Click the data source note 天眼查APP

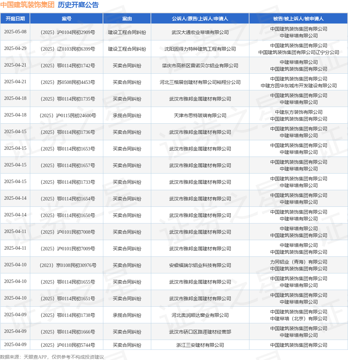click(x=35, y=357)
